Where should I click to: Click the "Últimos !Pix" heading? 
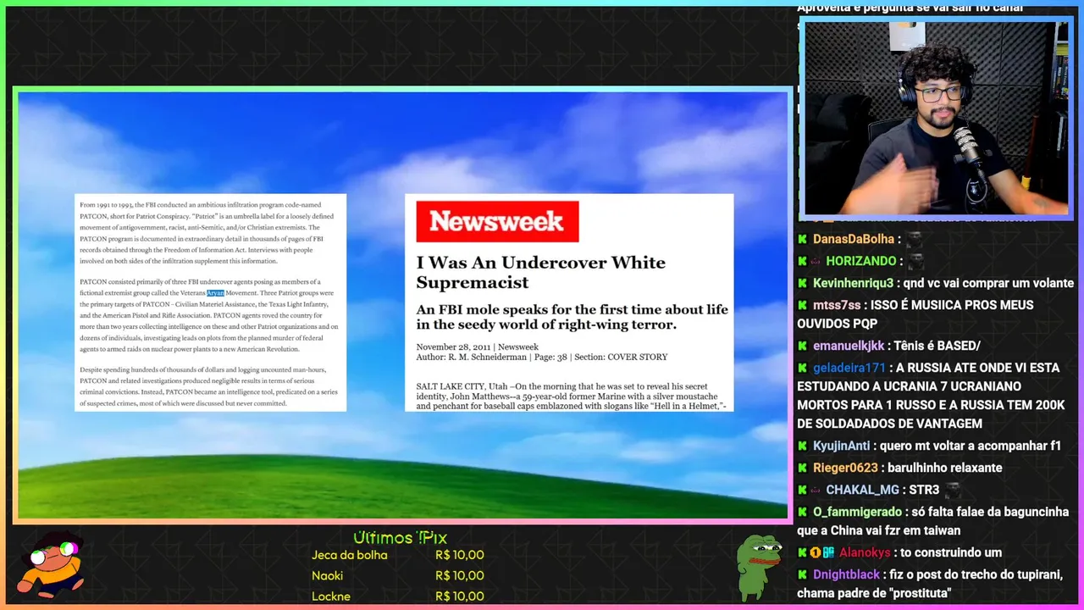400,537
